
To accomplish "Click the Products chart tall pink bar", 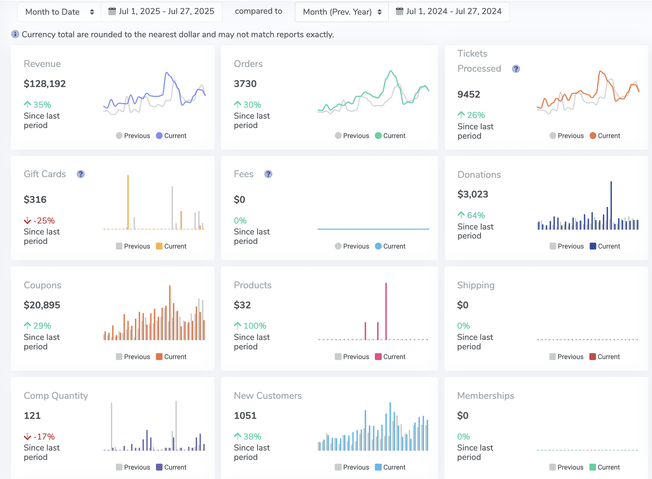I will pos(386,310).
